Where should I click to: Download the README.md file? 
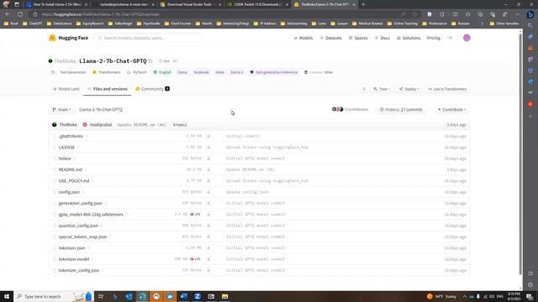(208, 169)
